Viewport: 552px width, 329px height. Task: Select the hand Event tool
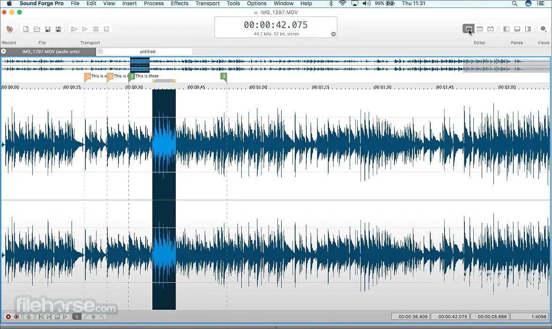coord(93,317)
